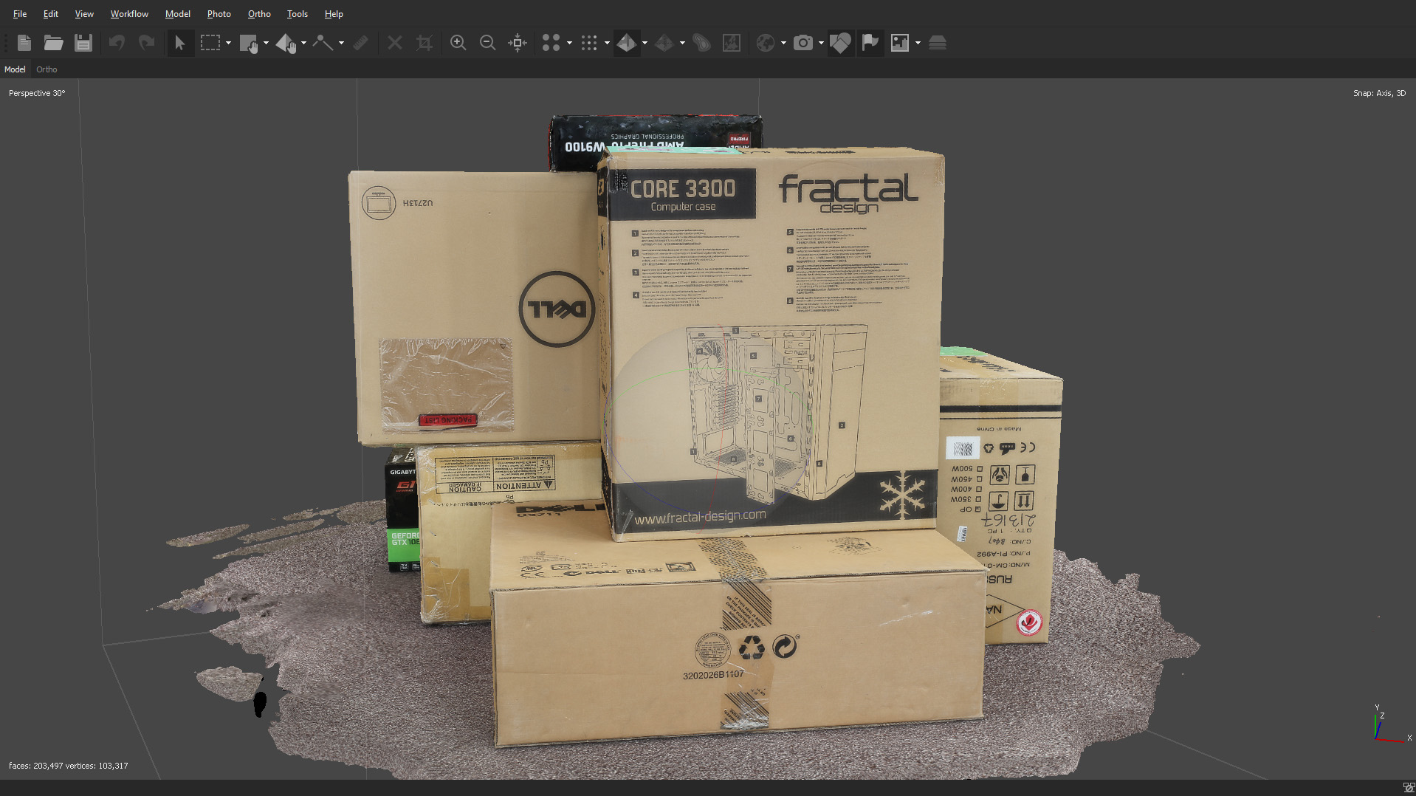The image size is (1416, 796).
Task: Open the Ortho menu
Action: [259, 14]
